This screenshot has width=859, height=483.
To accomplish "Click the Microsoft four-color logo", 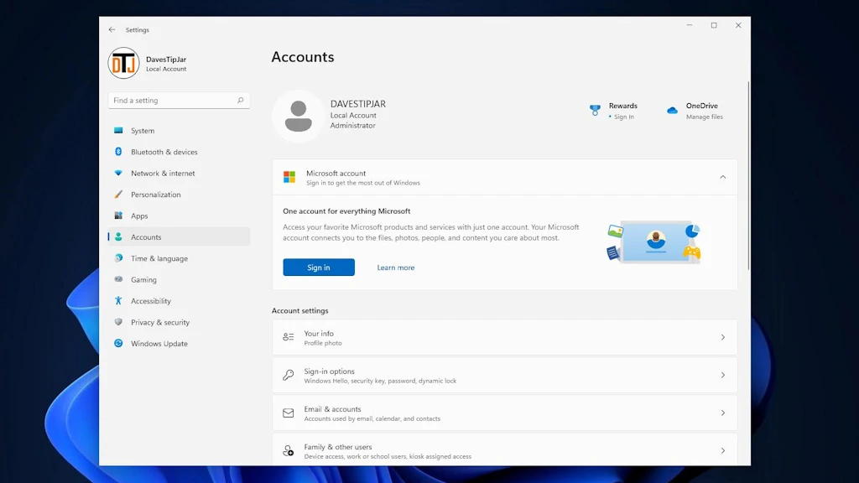I will [x=289, y=177].
